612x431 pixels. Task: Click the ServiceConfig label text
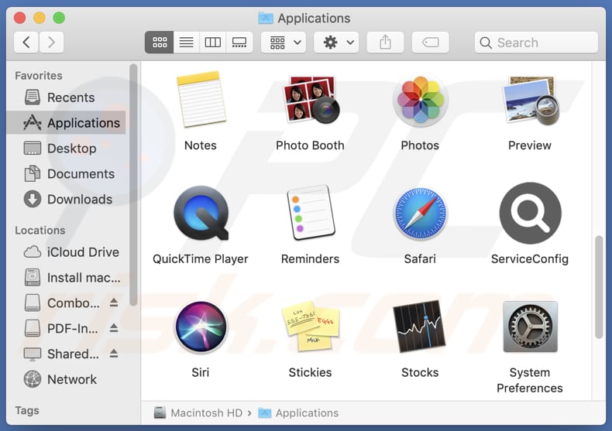[x=530, y=258]
